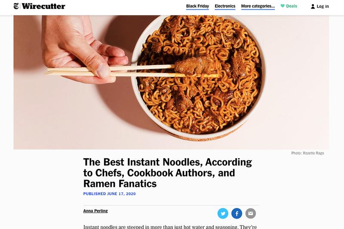Image resolution: width=344 pixels, height=229 pixels.
Task: Click the hand holding chopsticks in photo
Action: pos(84,49)
